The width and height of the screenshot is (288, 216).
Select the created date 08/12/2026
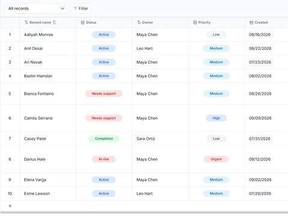tap(260, 160)
